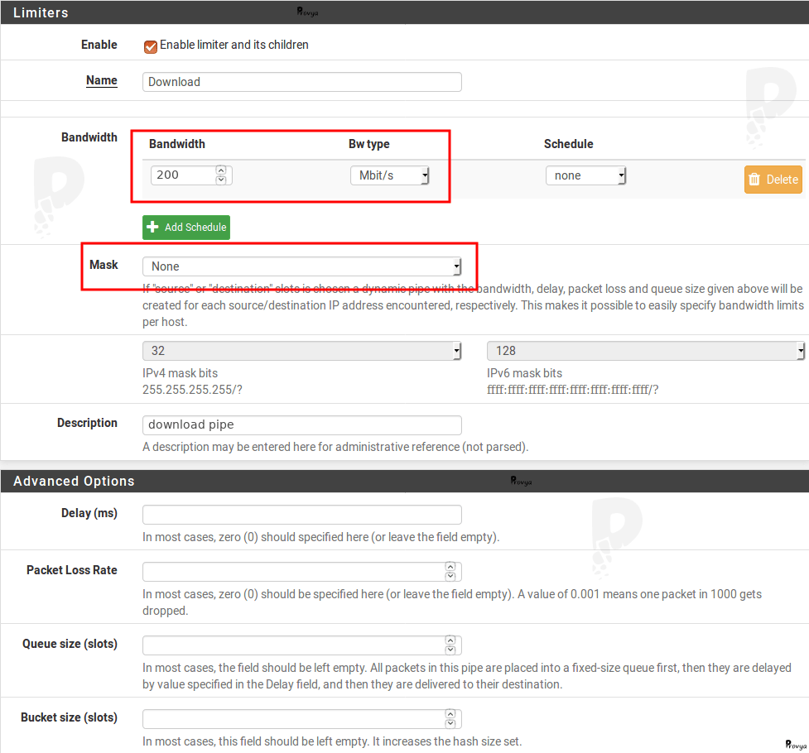
Task: Open the IPv6 mask bits dropdown
Action: coord(645,351)
